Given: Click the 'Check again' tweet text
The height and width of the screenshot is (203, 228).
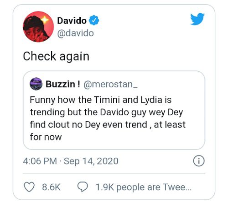Looking at the screenshot, I should 56,56.
